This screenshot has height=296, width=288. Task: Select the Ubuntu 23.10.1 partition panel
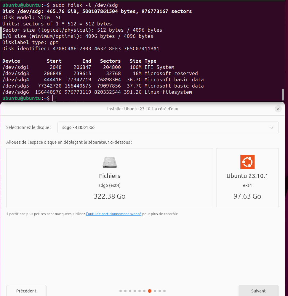(x=247, y=178)
